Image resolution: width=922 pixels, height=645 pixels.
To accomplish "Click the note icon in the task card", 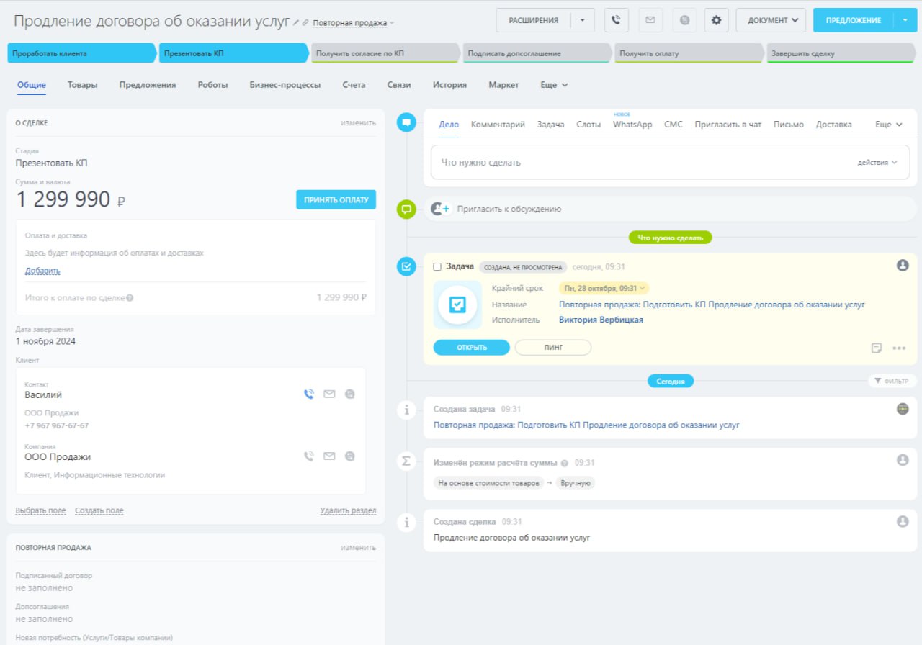I will pos(877,348).
